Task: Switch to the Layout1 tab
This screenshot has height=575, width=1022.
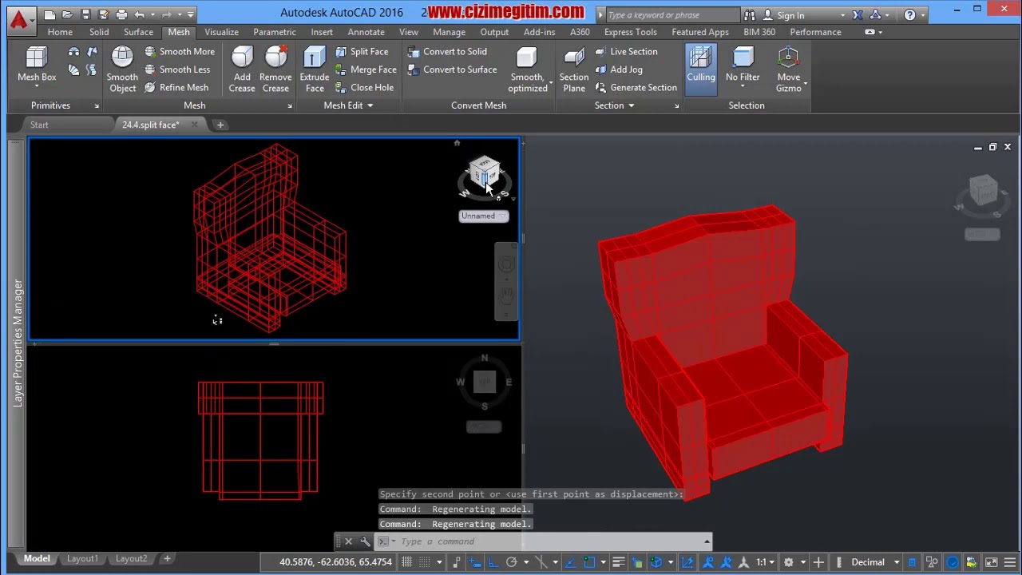Action: pyautogui.click(x=82, y=559)
